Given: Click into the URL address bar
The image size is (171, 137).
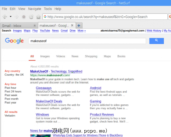Looking at the screenshot, I should coord(105,17).
